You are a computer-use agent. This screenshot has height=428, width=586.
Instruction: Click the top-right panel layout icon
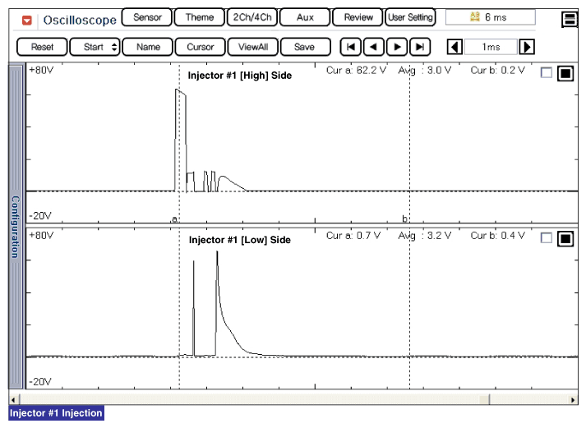pos(569,20)
